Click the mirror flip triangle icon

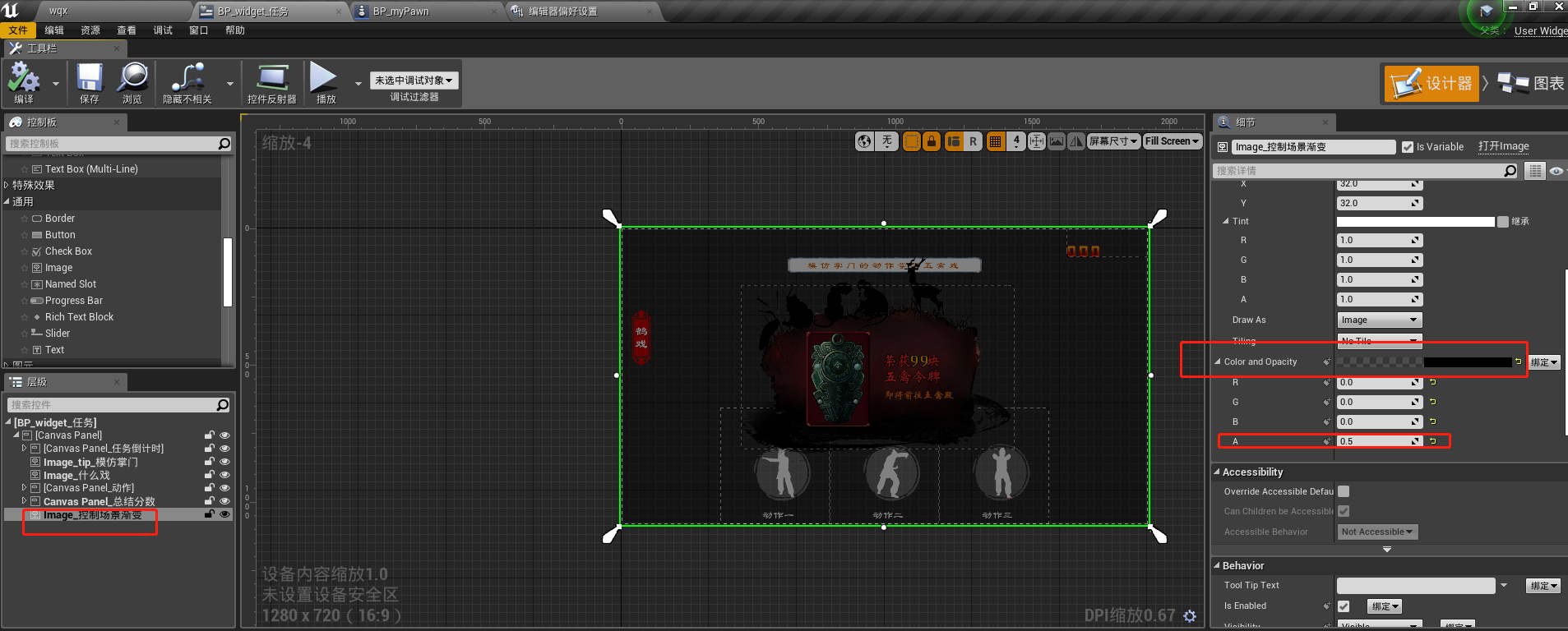(1076, 141)
